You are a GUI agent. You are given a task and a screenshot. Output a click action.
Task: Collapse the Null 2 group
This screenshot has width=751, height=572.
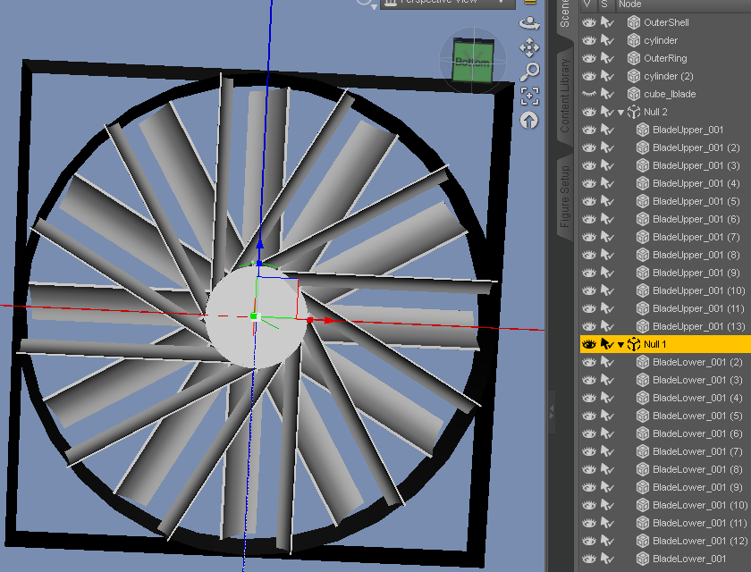click(621, 113)
